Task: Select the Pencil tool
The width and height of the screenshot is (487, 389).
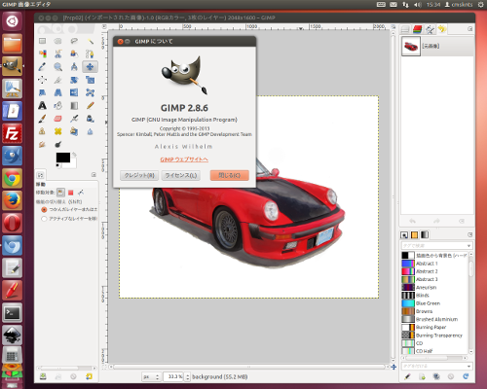Action: point(90,106)
